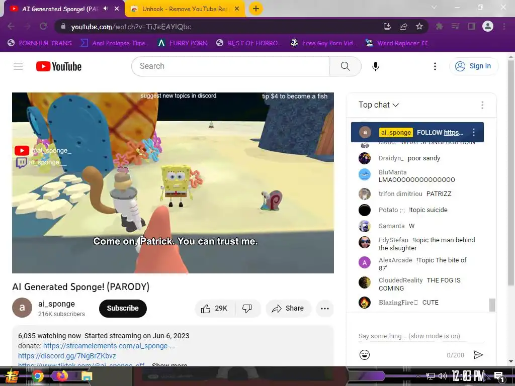Open a new browser tab
This screenshot has width=515, height=386.
pyautogui.click(x=256, y=9)
